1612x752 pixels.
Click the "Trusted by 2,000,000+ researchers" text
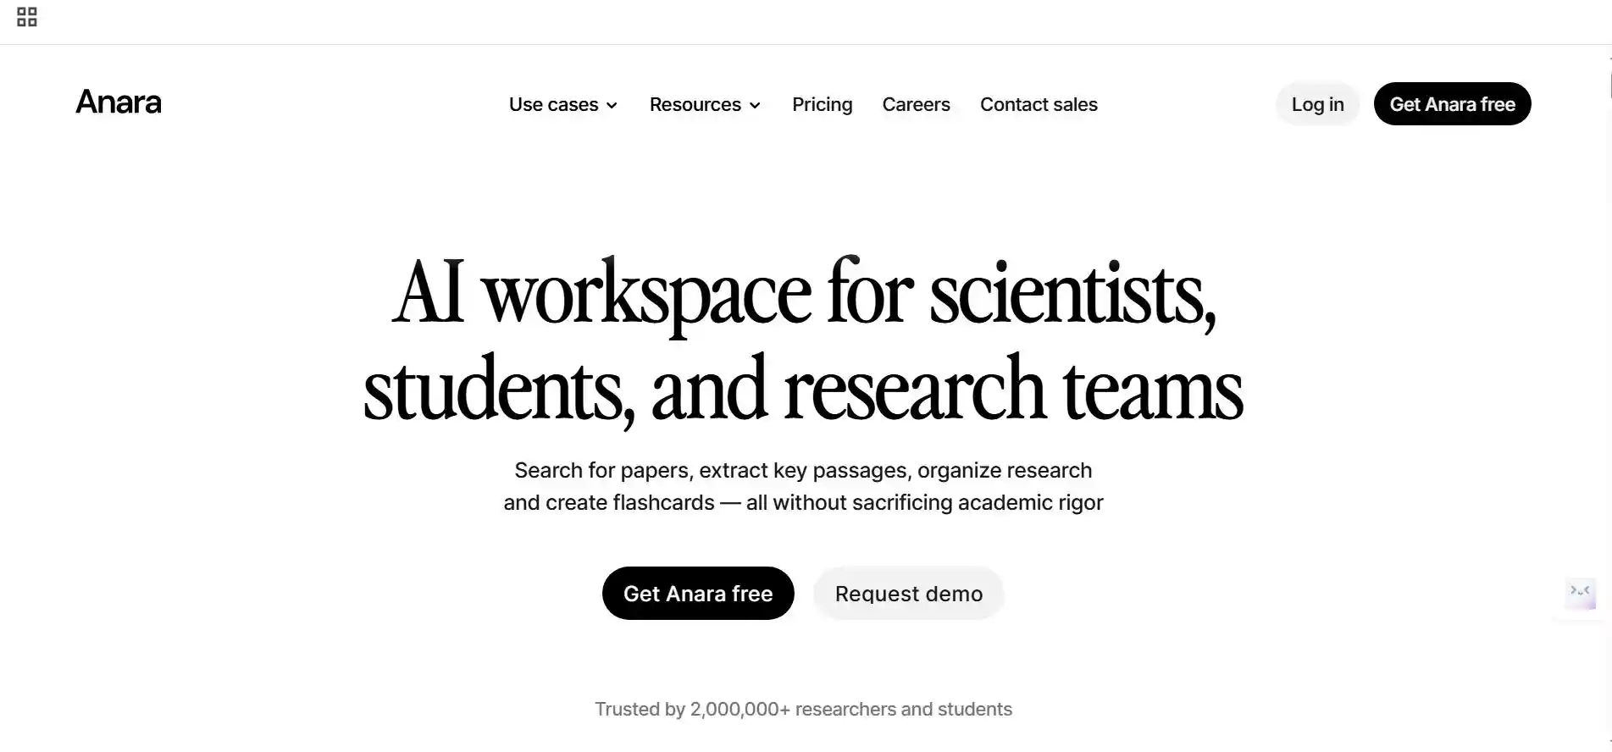[x=803, y=709]
